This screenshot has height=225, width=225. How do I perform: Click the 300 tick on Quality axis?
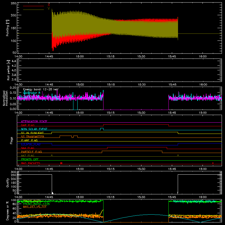pos(13,172)
